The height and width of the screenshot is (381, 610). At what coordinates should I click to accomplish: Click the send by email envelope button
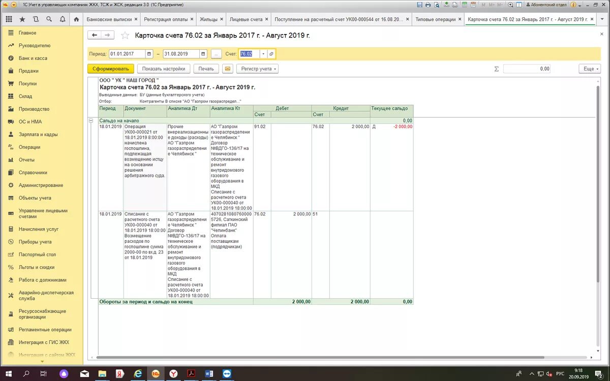(x=228, y=69)
